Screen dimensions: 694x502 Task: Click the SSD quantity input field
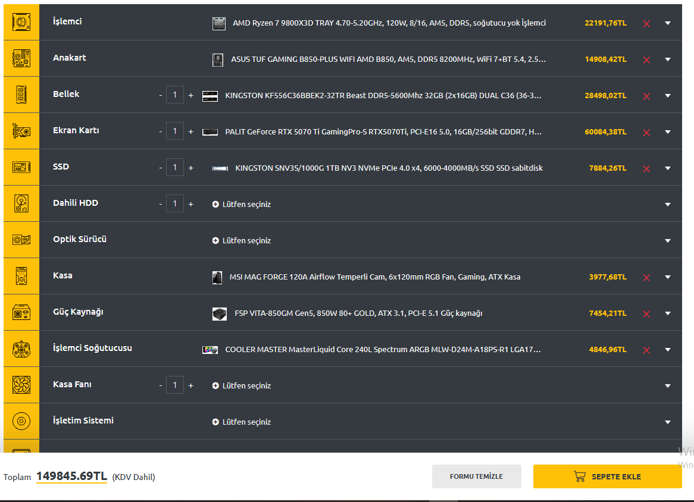point(175,167)
